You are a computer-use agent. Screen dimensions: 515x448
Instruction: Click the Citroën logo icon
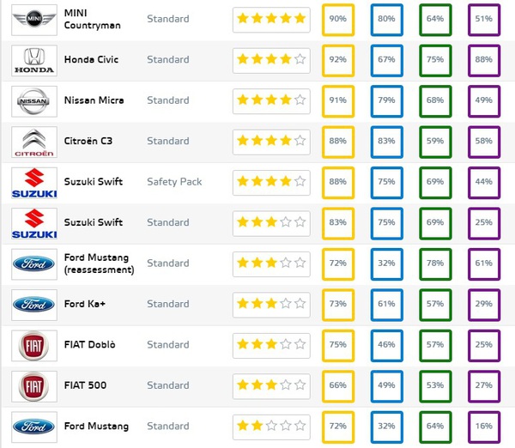34,142
